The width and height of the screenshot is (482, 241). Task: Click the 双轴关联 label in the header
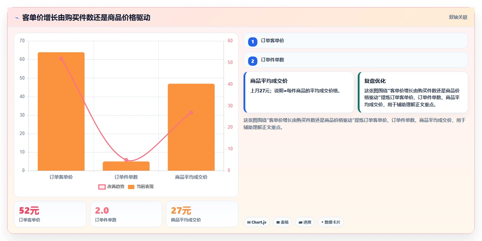tap(458, 17)
